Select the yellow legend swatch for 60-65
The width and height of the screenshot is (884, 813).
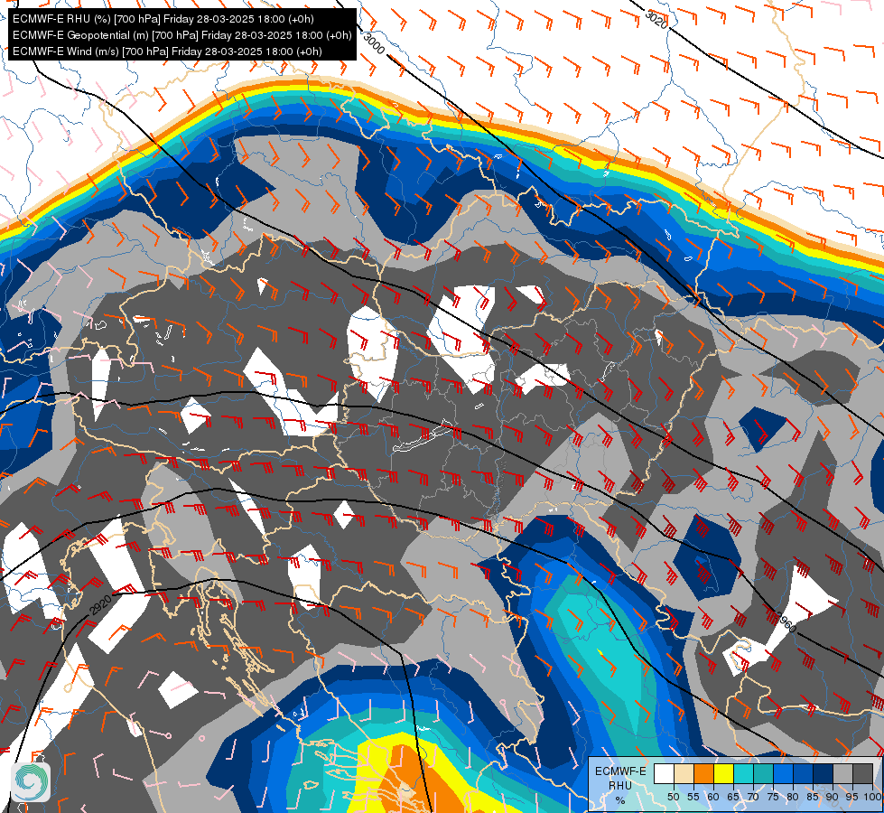coord(723,773)
